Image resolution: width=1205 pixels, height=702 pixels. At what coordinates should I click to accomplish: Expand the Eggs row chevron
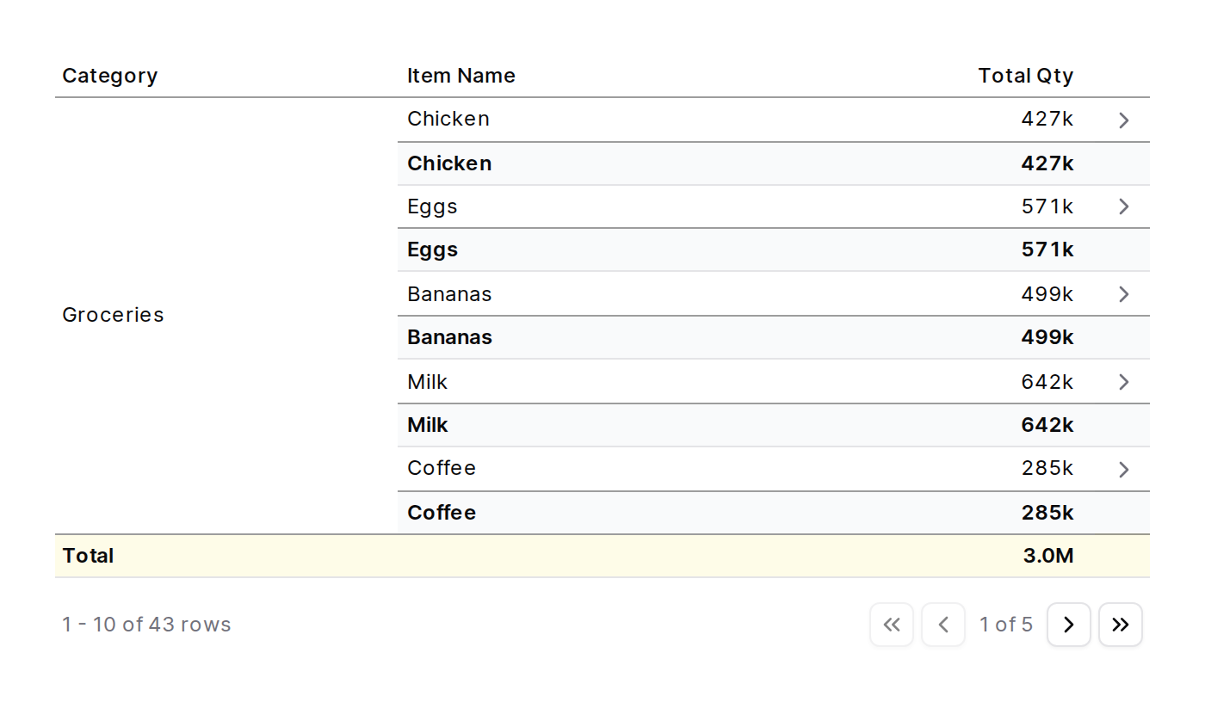(1123, 206)
